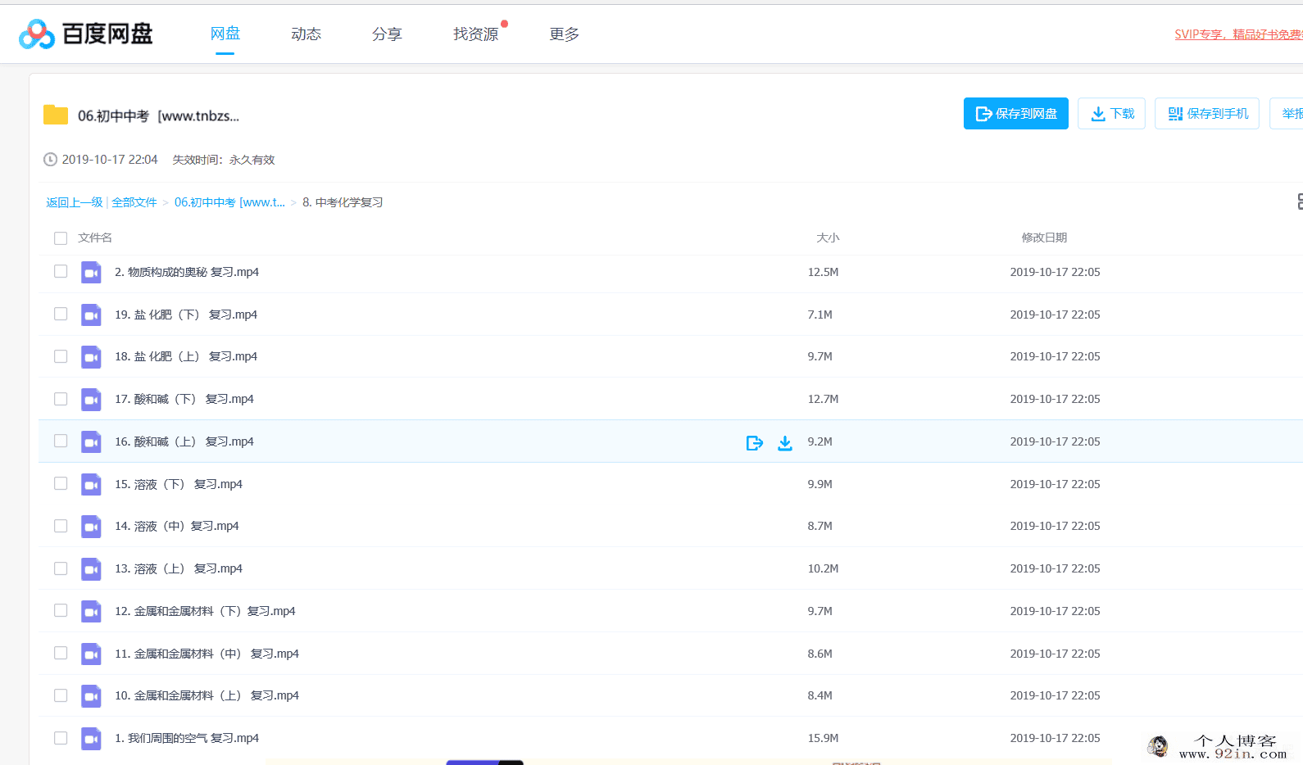Screen dimensions: 1303x765
Task: Open the 动态 tab
Action: [306, 34]
